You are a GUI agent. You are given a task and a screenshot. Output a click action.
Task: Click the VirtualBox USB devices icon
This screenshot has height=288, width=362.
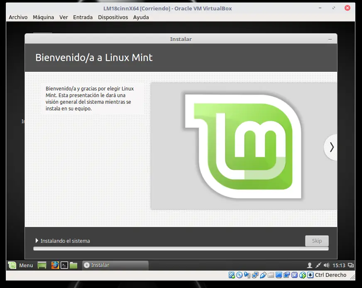(263, 275)
